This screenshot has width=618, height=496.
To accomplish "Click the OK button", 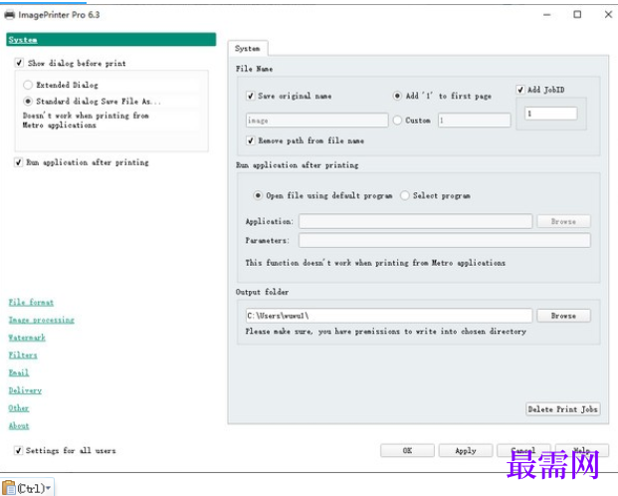I will [x=407, y=450].
